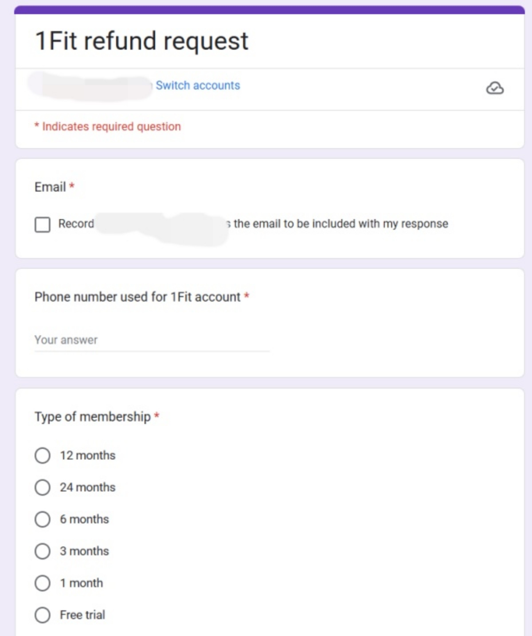Choose the 3 months radio button
The width and height of the screenshot is (532, 636).
(43, 551)
